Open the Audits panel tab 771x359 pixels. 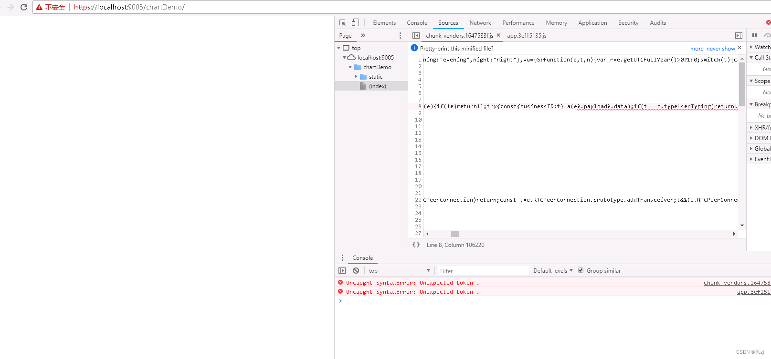(x=658, y=23)
